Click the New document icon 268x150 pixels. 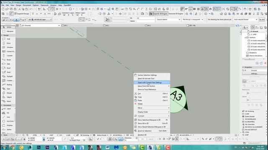(x=3, y=9)
